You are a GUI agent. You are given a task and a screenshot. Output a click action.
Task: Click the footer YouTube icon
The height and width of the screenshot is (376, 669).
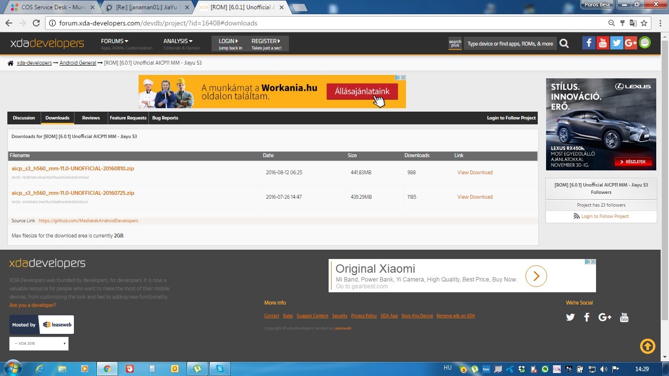(624, 317)
